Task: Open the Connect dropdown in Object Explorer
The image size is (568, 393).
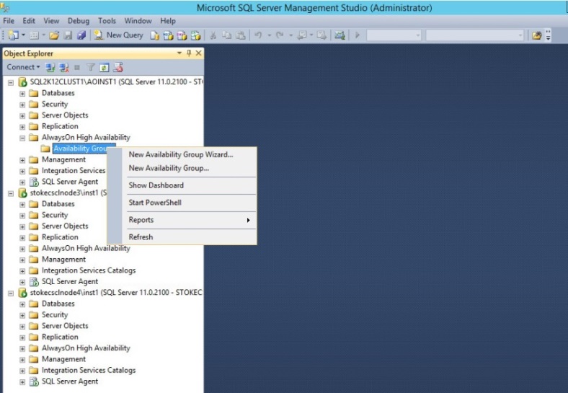Action: [x=23, y=67]
